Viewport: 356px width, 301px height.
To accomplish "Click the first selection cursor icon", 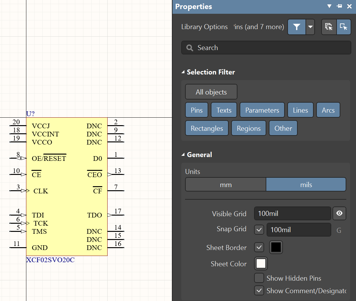I will [329, 27].
